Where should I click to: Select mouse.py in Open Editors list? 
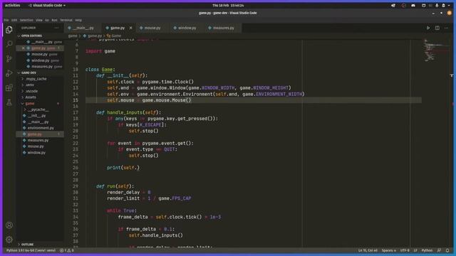point(40,54)
